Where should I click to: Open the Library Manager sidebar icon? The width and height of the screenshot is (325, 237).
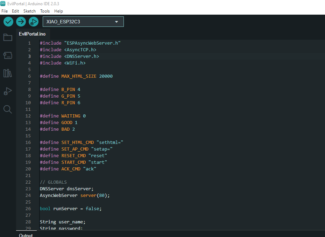pyautogui.click(x=8, y=73)
